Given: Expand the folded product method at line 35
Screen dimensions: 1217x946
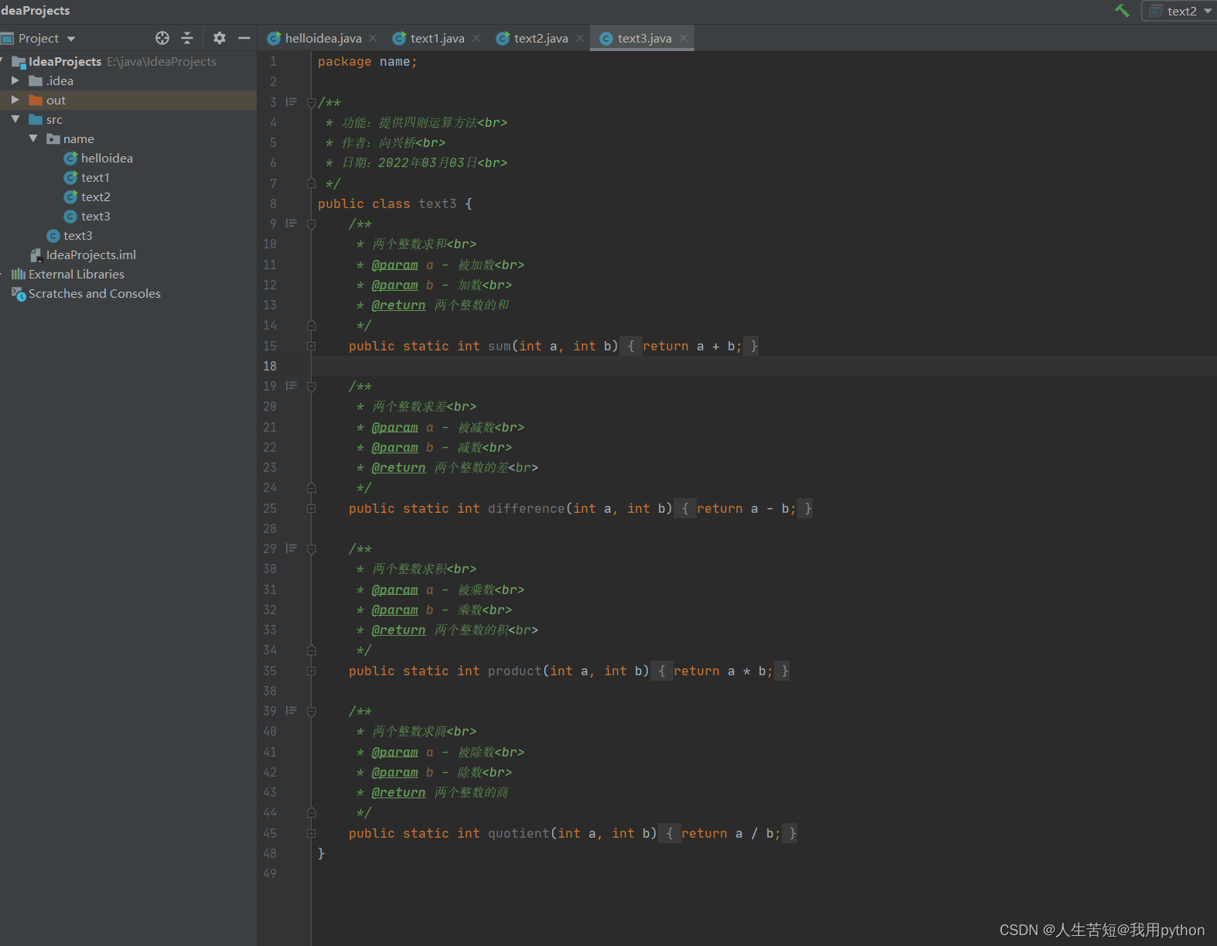Looking at the screenshot, I should point(311,671).
